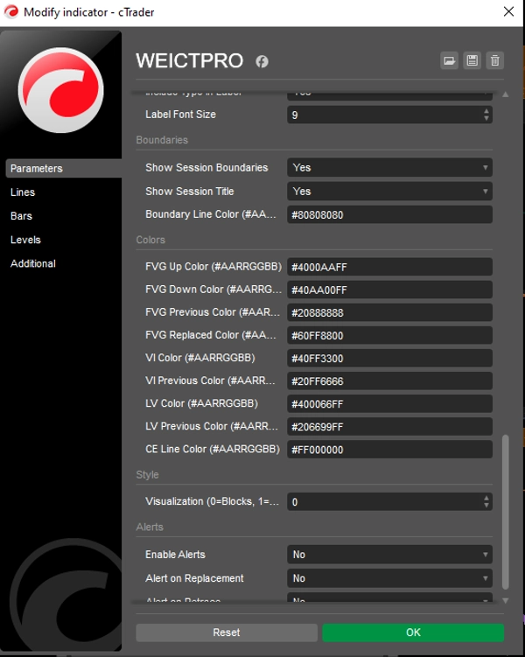Open the Additional tab
This screenshot has width=525, height=657.
33,263
